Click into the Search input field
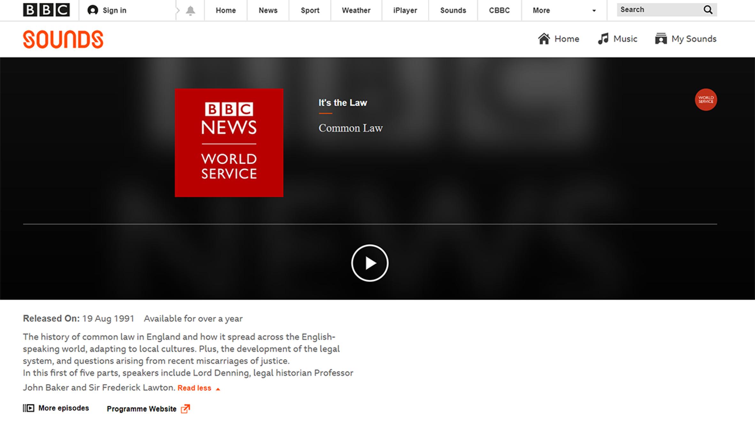Screen dimensions: 755x447 pyautogui.click(x=658, y=10)
